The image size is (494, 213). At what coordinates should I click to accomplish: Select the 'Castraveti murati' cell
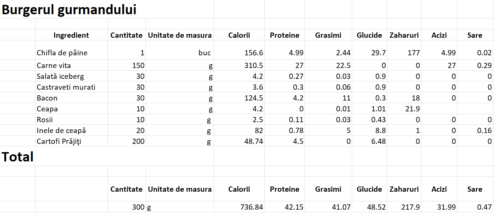(x=71, y=87)
